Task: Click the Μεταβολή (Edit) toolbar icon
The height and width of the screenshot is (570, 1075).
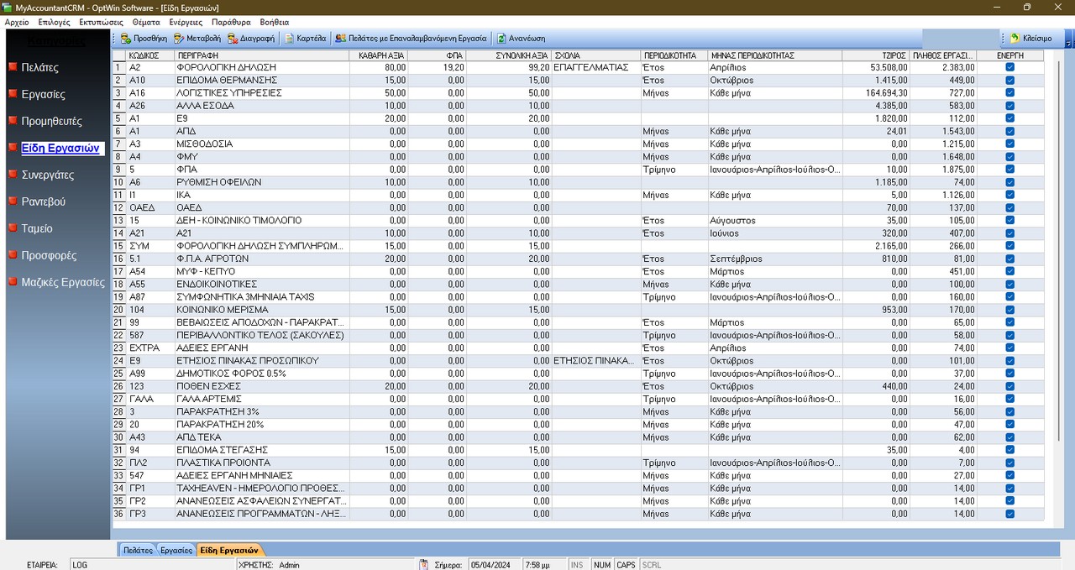Action: [179, 39]
